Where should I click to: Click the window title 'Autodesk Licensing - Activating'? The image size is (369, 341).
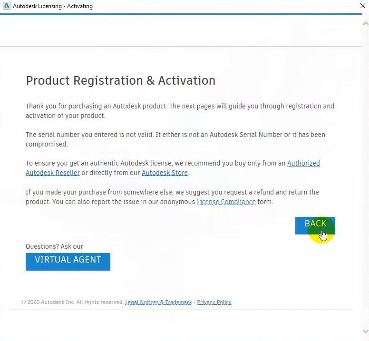point(53,7)
